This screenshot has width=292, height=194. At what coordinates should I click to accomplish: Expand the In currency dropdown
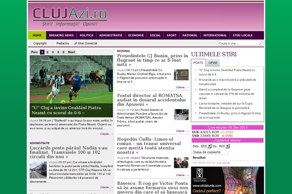(224, 146)
